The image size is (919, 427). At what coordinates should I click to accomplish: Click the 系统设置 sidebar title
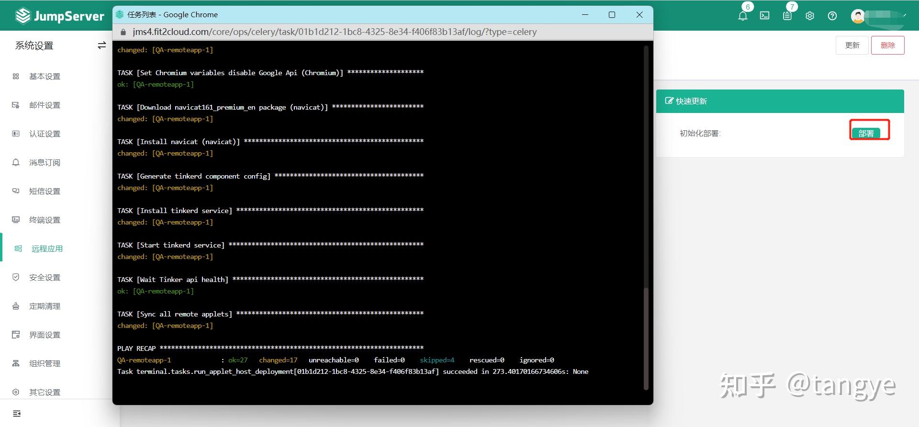coord(34,45)
